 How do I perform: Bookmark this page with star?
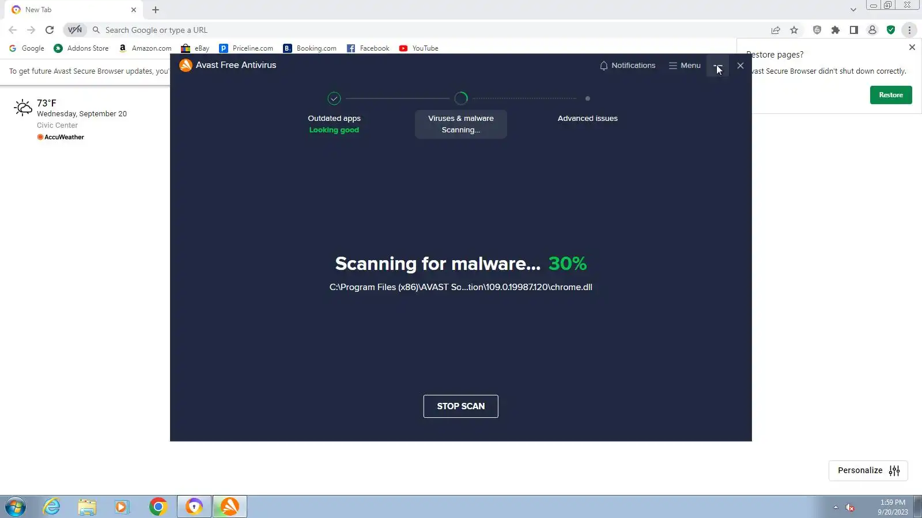click(x=794, y=30)
